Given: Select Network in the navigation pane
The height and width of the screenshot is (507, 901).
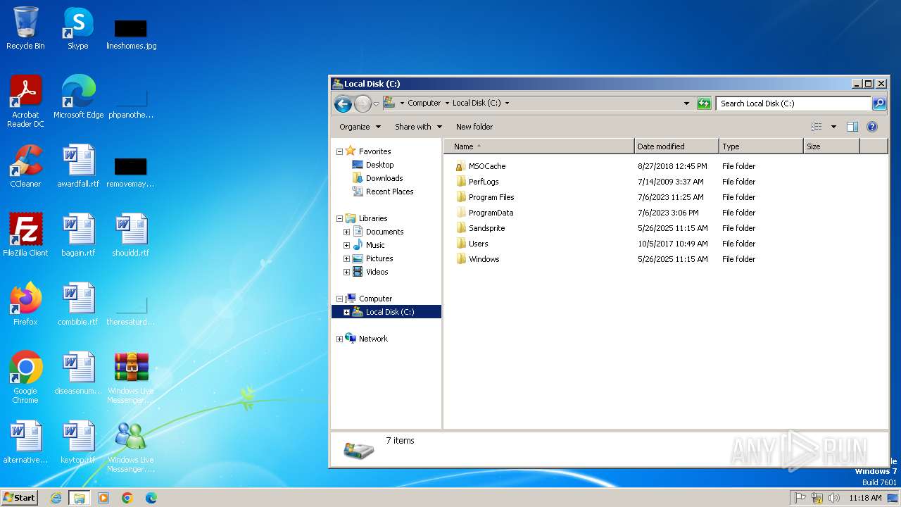Looking at the screenshot, I should (x=373, y=339).
